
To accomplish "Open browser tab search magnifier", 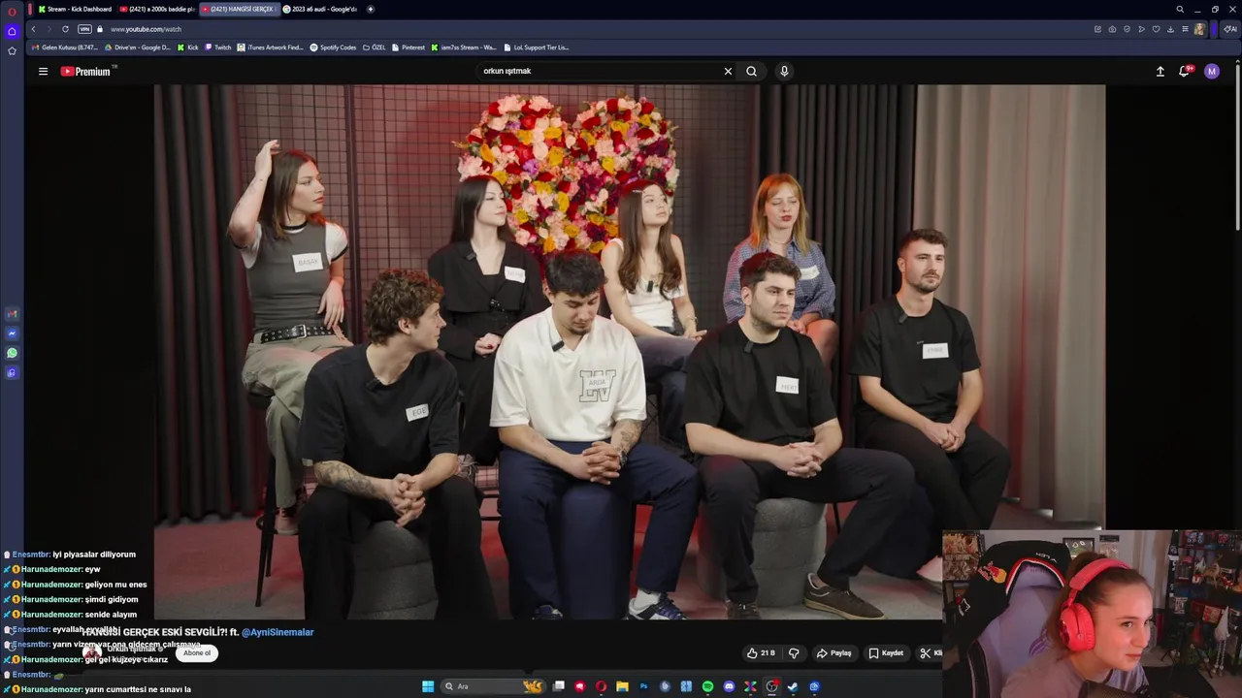I will tap(1180, 9).
